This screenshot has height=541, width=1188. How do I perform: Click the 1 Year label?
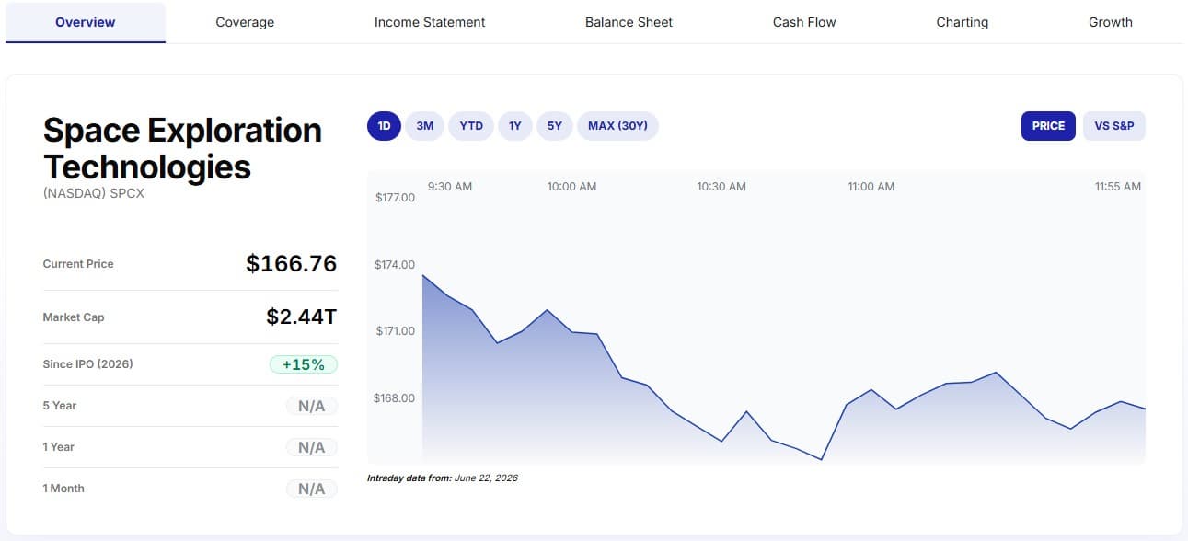click(x=59, y=447)
